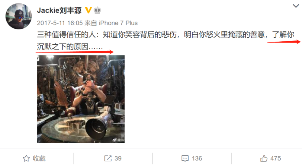Click Jackie刘丰源 profile avatar
302x165 pixels.
click(x=19, y=16)
